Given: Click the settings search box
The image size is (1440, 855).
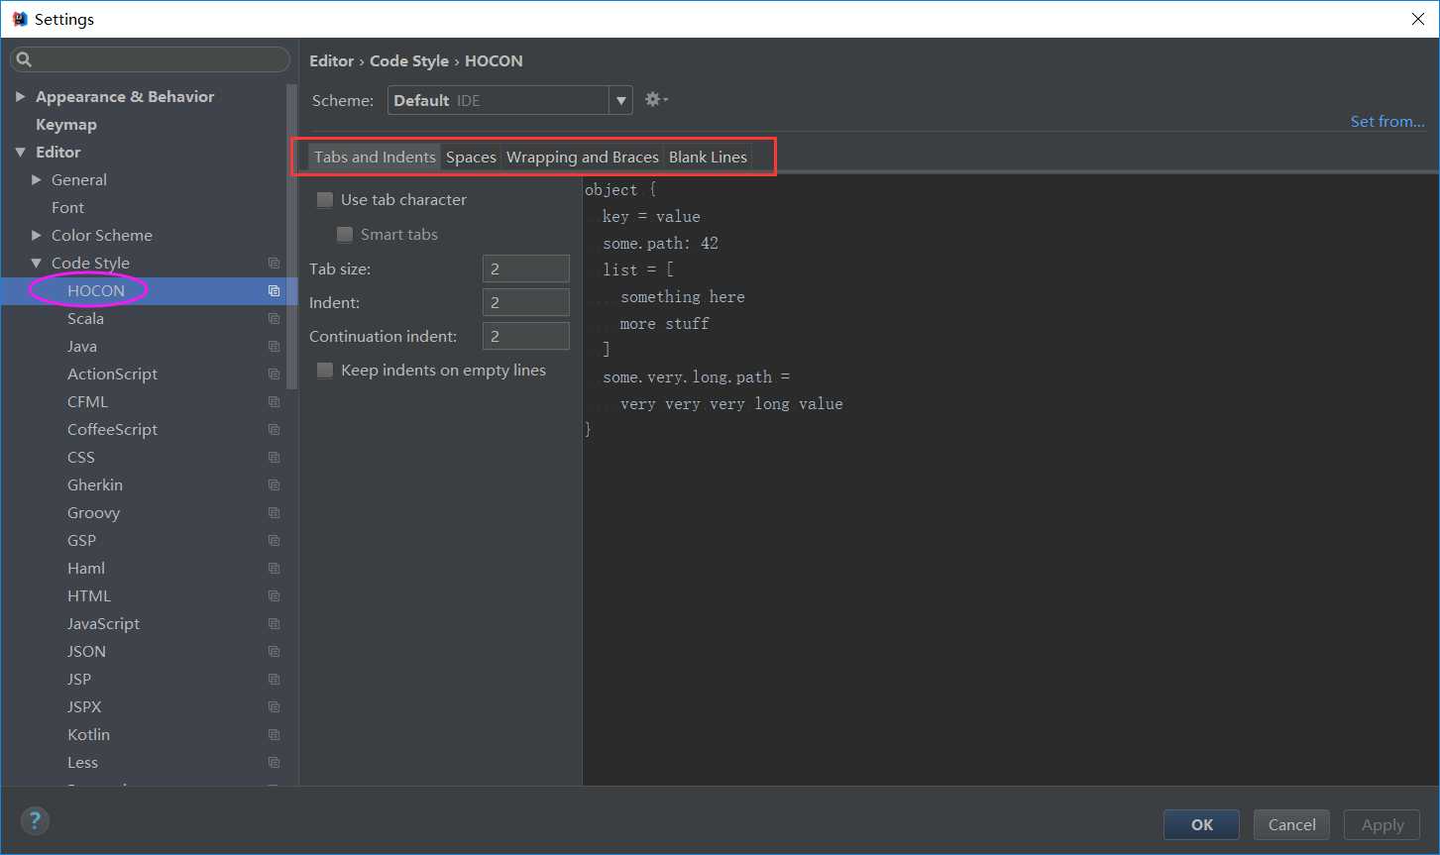Looking at the screenshot, I should coord(150,59).
